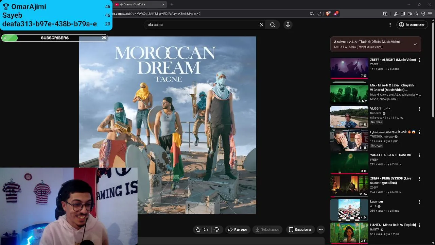The height and width of the screenshot is (245, 435).
Task: Click channel name A.L.A under Loumour
Action: [373, 206]
